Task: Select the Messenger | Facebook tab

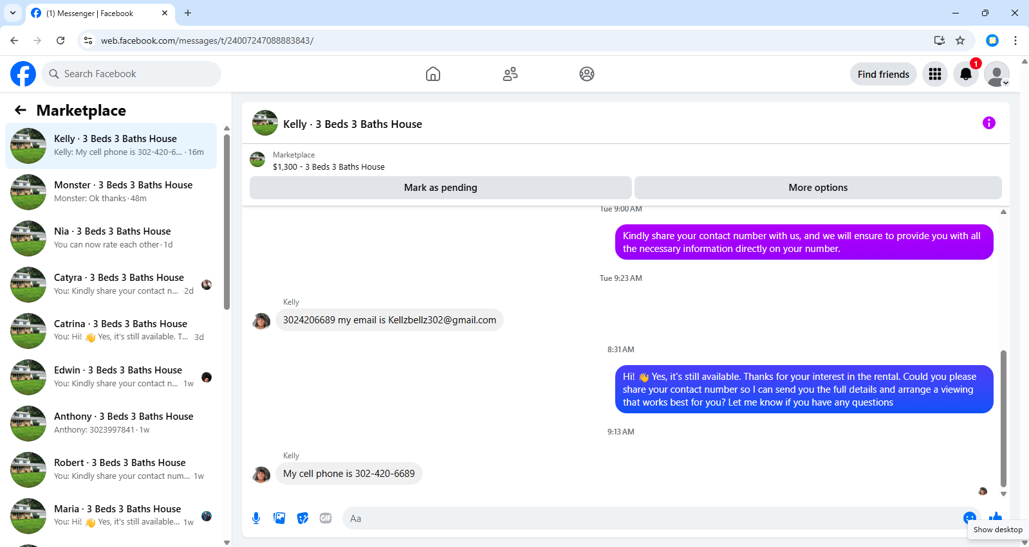Action: (100, 13)
